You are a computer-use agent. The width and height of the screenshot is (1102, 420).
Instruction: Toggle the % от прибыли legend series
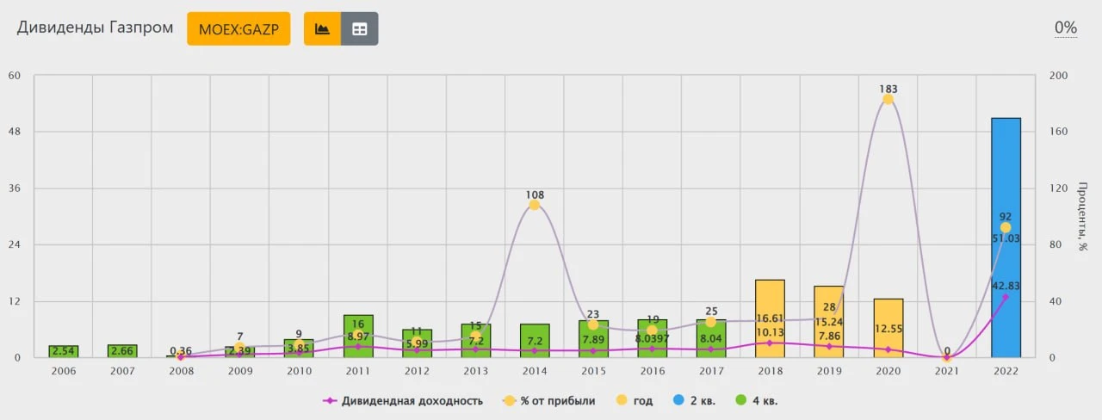coord(548,401)
